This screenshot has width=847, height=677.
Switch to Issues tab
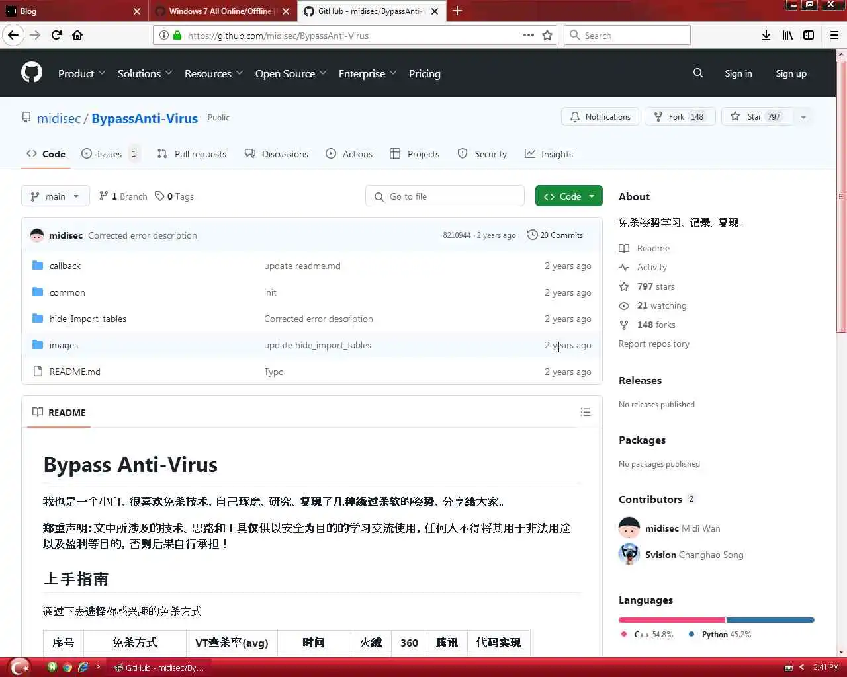point(110,154)
